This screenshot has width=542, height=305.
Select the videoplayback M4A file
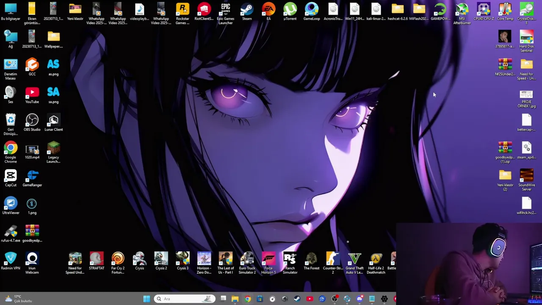[139, 12]
